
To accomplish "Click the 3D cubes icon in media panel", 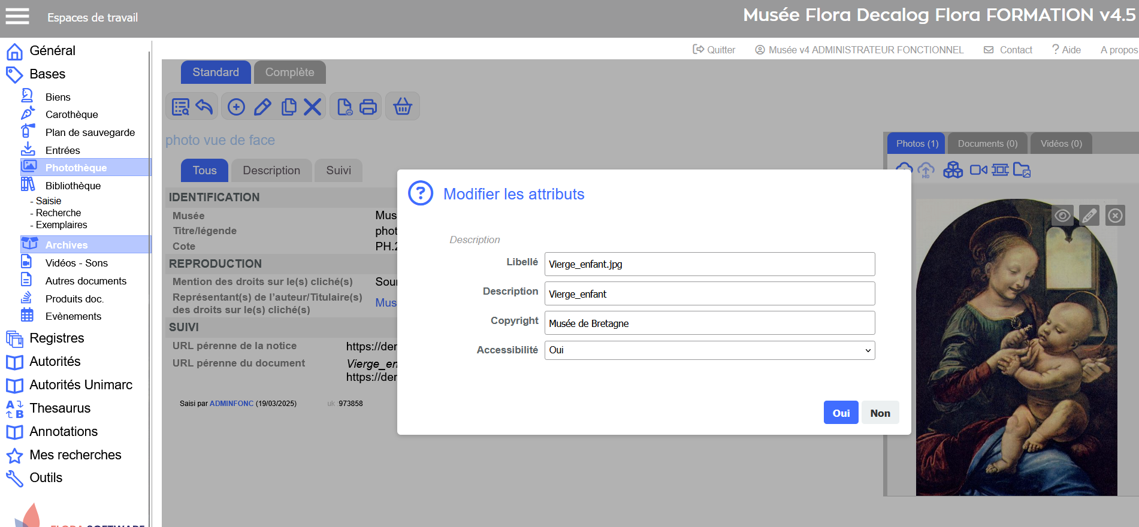I will tap(953, 170).
